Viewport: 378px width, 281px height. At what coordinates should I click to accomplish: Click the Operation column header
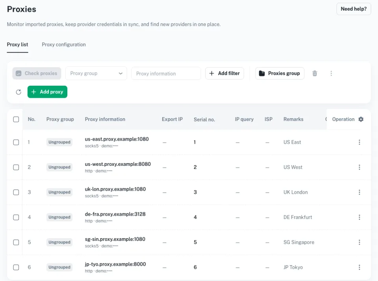[x=343, y=119]
